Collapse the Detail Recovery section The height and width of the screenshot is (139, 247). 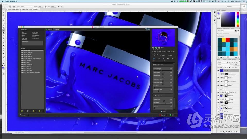tap(154, 95)
